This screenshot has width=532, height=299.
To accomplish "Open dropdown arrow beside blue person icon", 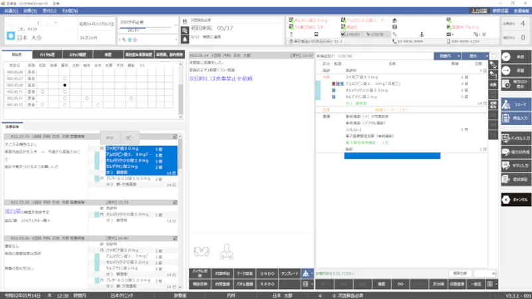I will point(312,273).
